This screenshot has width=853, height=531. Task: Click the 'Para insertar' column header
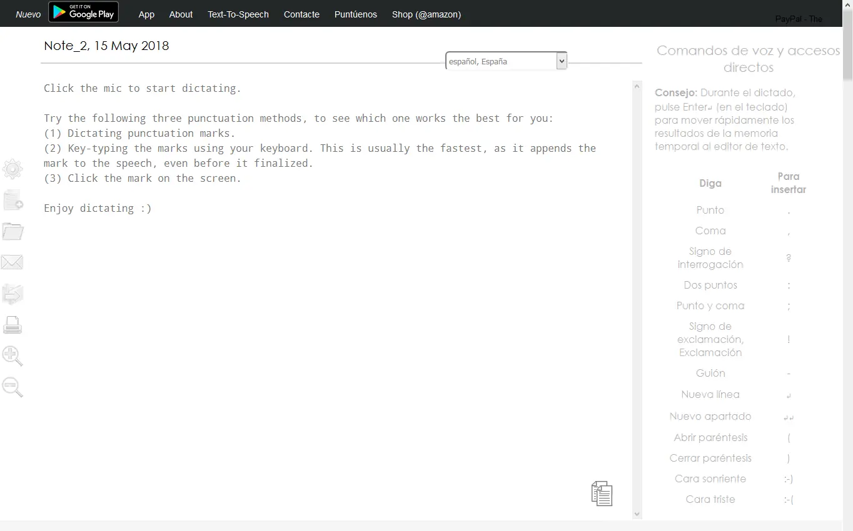coord(789,183)
